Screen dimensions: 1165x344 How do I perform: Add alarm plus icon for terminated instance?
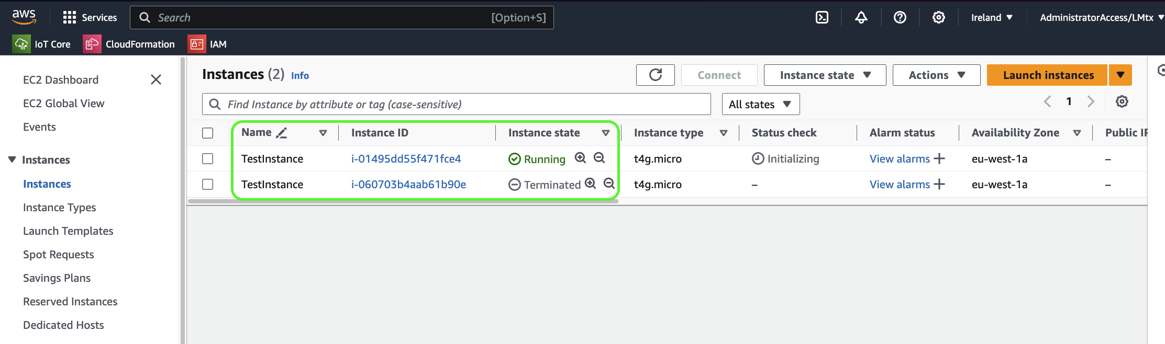click(x=939, y=184)
